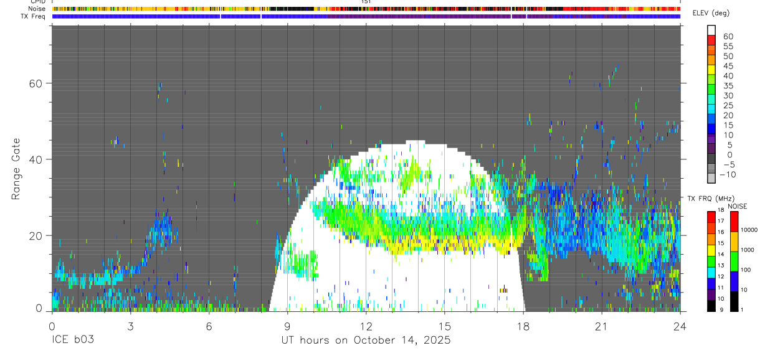Click the Noise row label at top left

[x=37, y=9]
